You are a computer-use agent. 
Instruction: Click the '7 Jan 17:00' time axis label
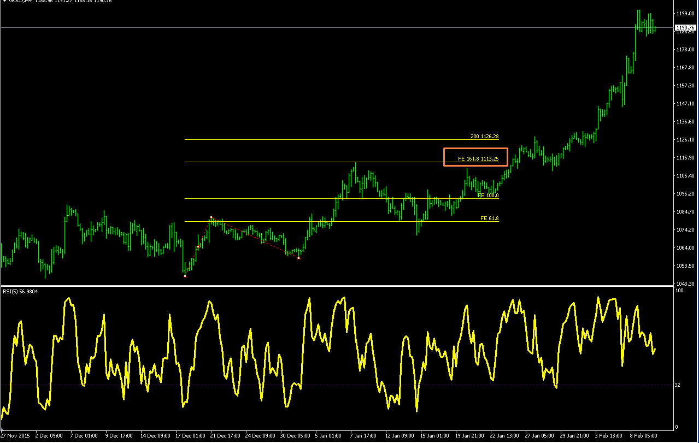pyautogui.click(x=364, y=436)
